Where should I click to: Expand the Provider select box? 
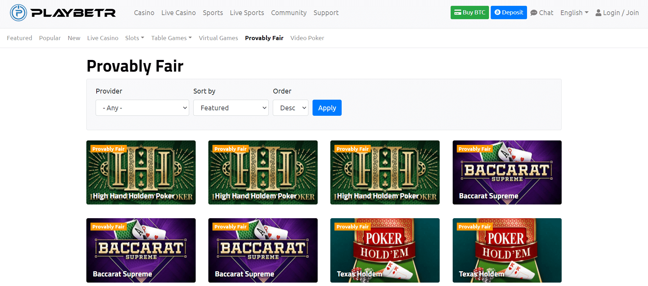coord(142,108)
